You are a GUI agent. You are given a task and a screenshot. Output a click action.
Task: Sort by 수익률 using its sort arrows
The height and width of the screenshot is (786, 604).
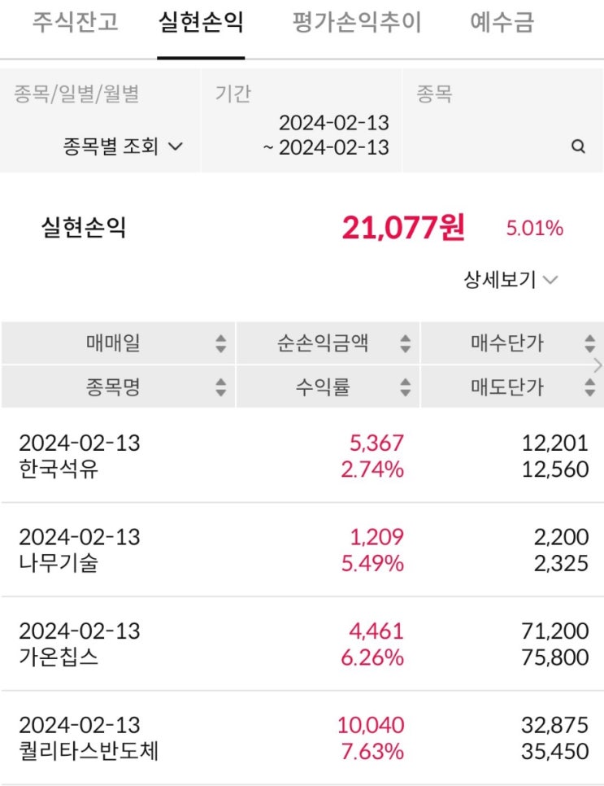point(405,387)
